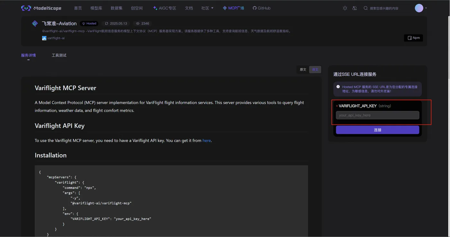Screen dimensions: 450x237
Task: Click the 连接 button
Action: [378, 130]
